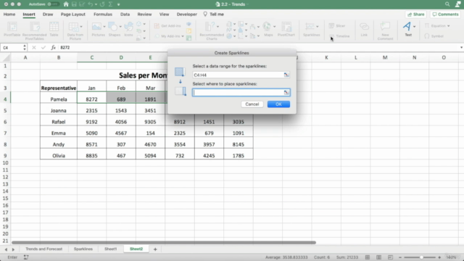The width and height of the screenshot is (464, 261).
Task: Click the New Comment icon
Action: coord(385,30)
